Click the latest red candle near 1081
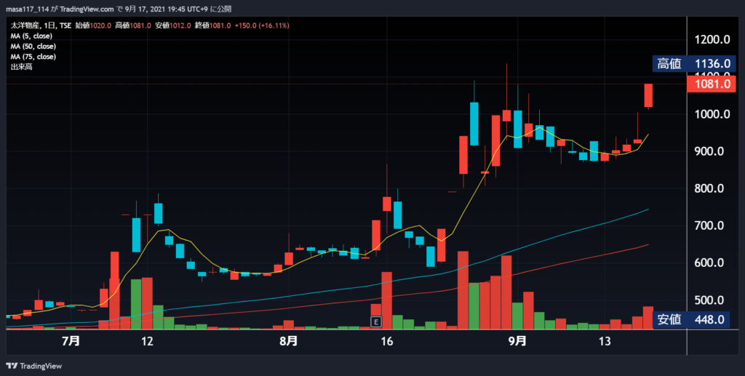The width and height of the screenshot is (745, 376). click(x=648, y=95)
